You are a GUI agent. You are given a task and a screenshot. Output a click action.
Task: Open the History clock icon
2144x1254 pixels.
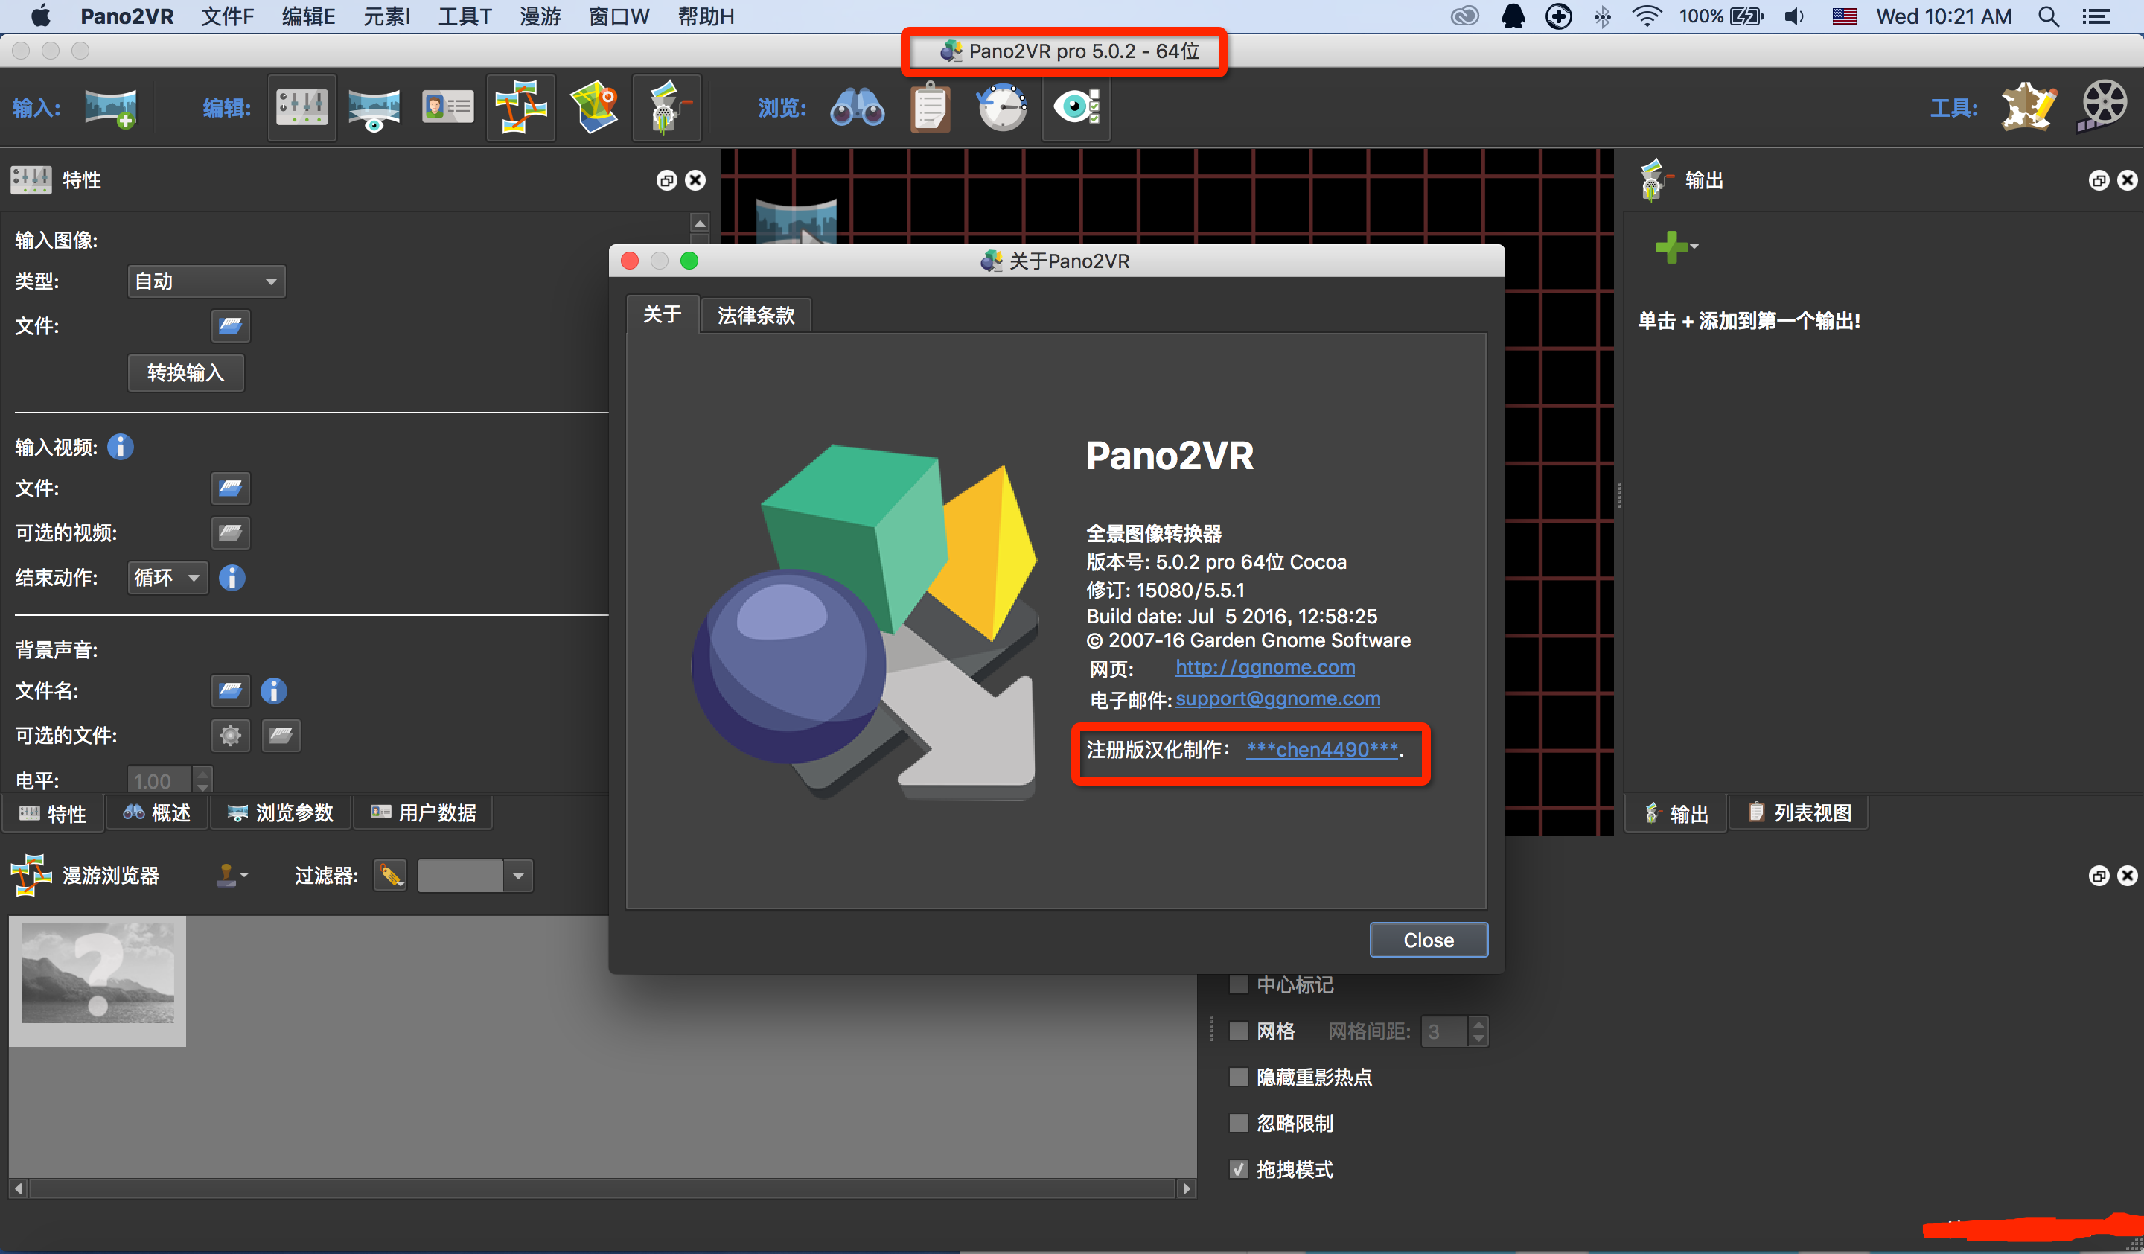[1002, 108]
